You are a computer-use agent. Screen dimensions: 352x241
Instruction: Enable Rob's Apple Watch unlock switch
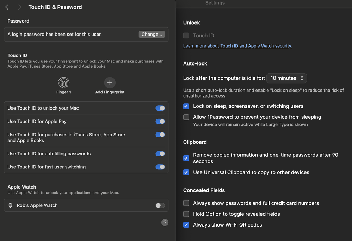pos(160,205)
